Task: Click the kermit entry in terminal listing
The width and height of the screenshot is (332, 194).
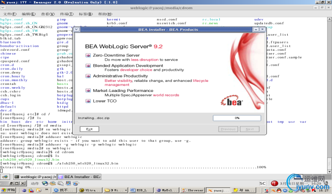Action: click(x=113, y=19)
